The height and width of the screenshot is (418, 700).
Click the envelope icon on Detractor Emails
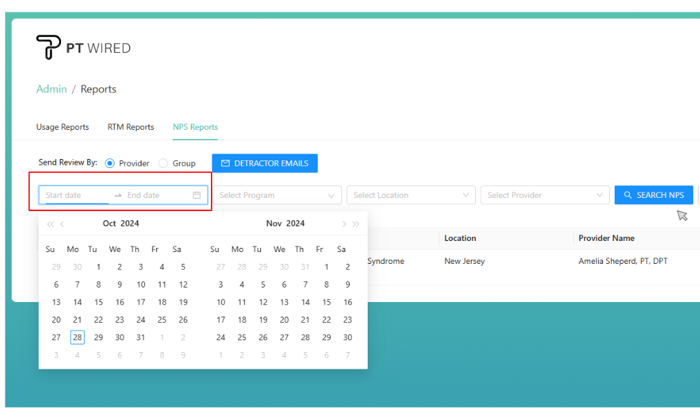(x=225, y=163)
